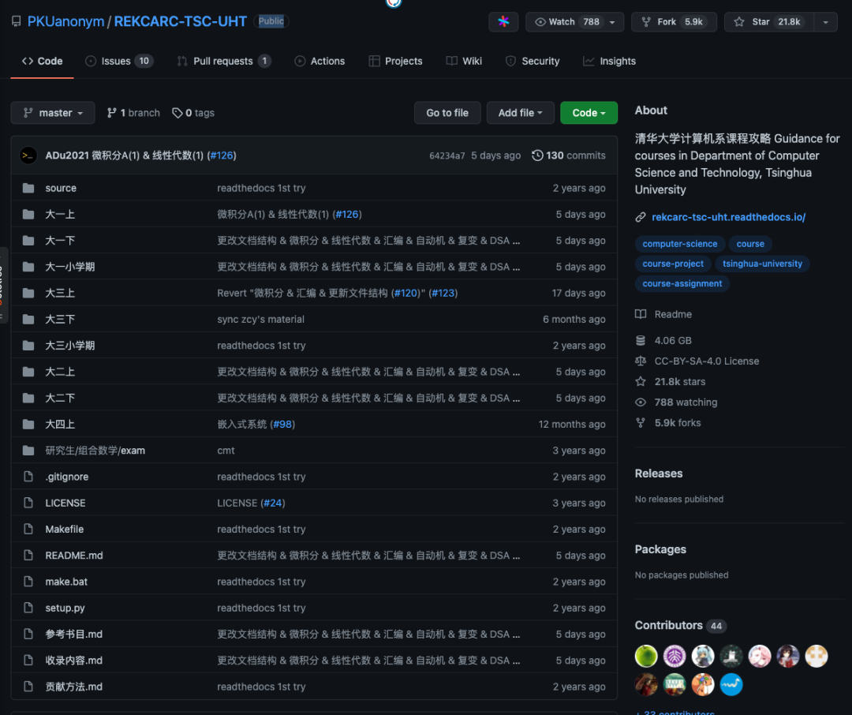852x715 pixels.
Task: Expand the Star lists dropdown arrow
Action: (826, 22)
